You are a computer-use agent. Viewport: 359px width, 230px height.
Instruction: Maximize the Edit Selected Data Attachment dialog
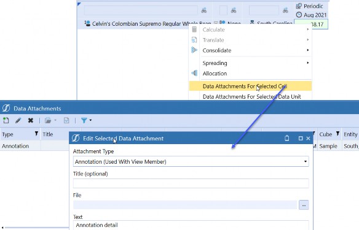point(301,138)
